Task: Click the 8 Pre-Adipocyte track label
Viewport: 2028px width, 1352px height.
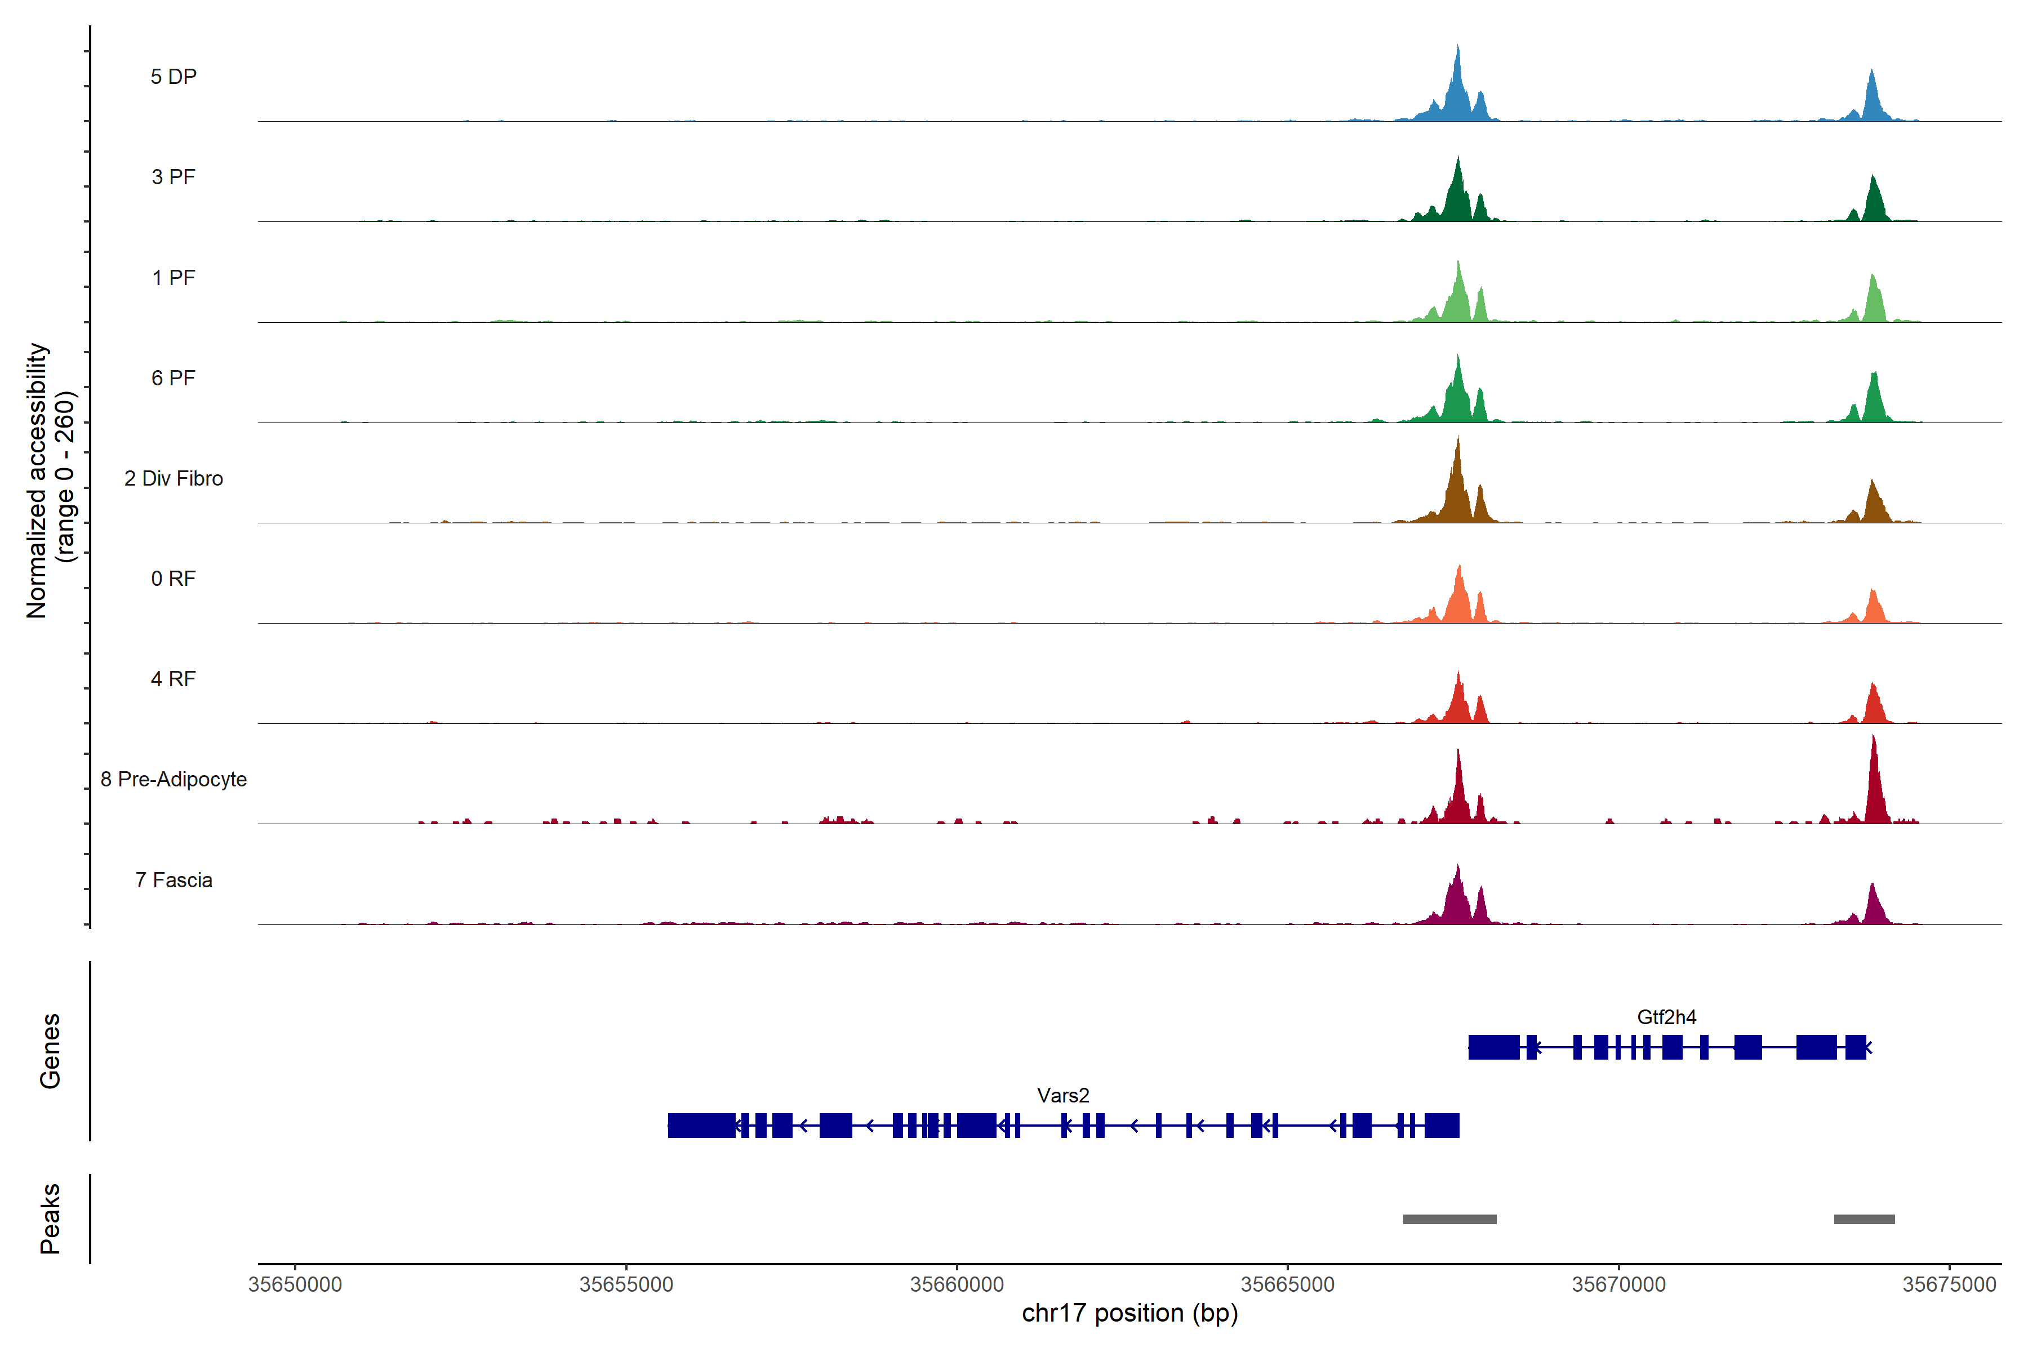Action: 174,780
